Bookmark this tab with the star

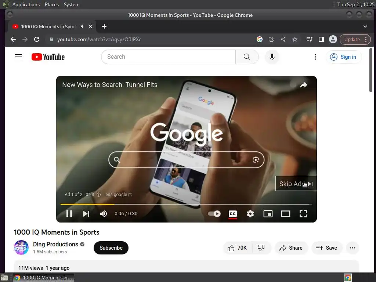coord(295,39)
